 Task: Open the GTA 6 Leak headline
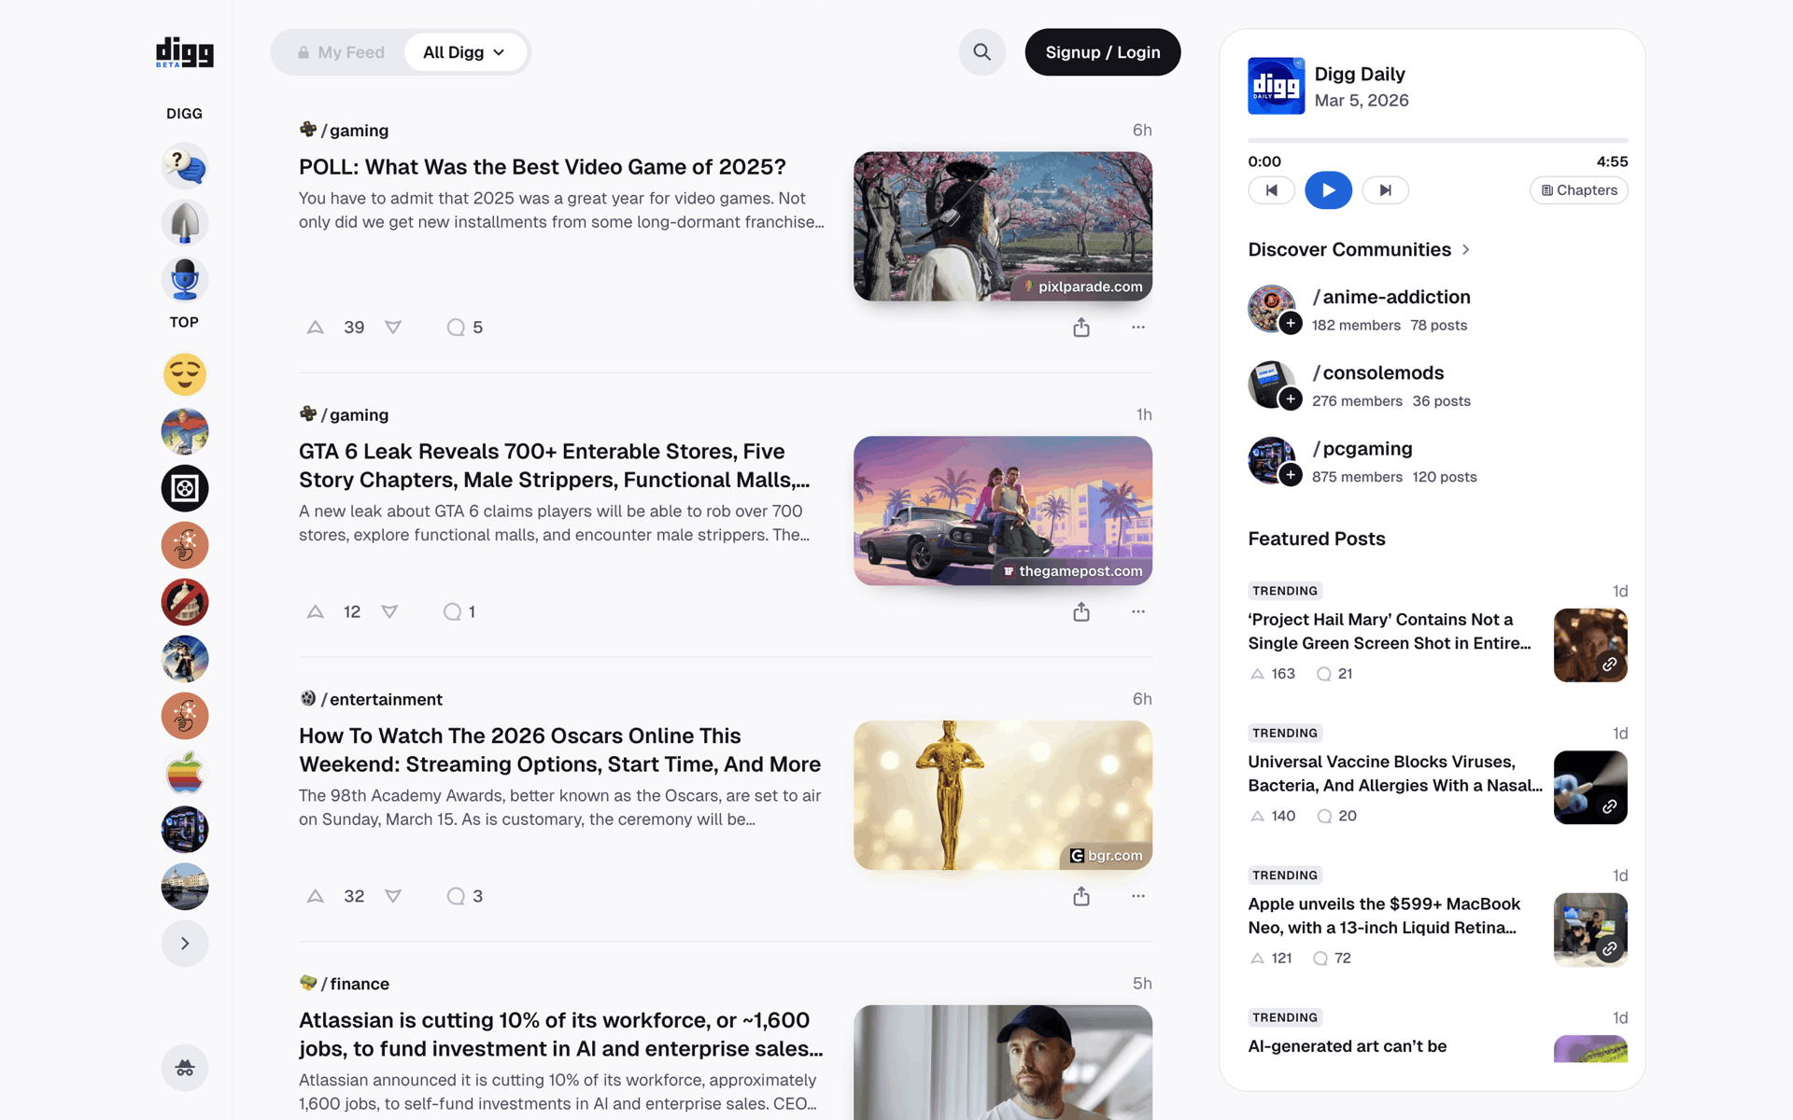point(555,466)
